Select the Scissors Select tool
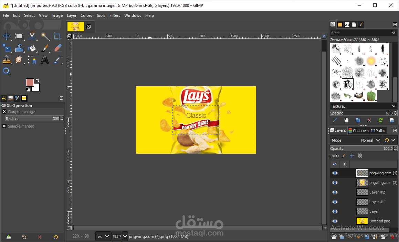The width and height of the screenshot is (399, 242). click(x=32, y=36)
